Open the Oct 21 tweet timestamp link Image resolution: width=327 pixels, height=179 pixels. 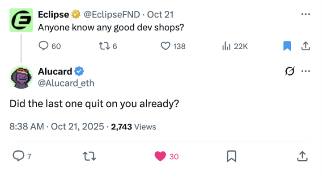click(160, 15)
